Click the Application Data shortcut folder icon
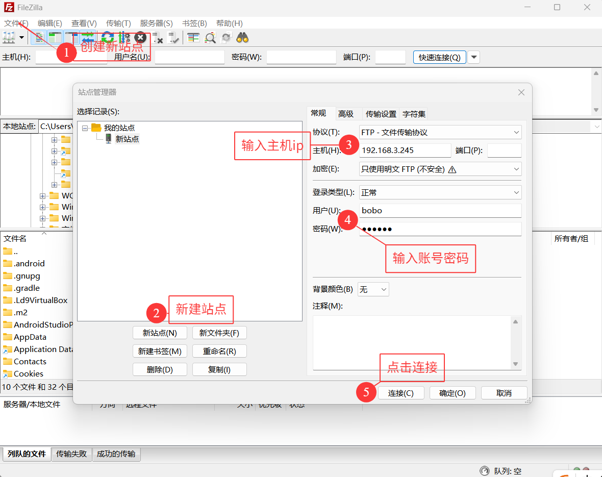This screenshot has height=477, width=602. 8,349
